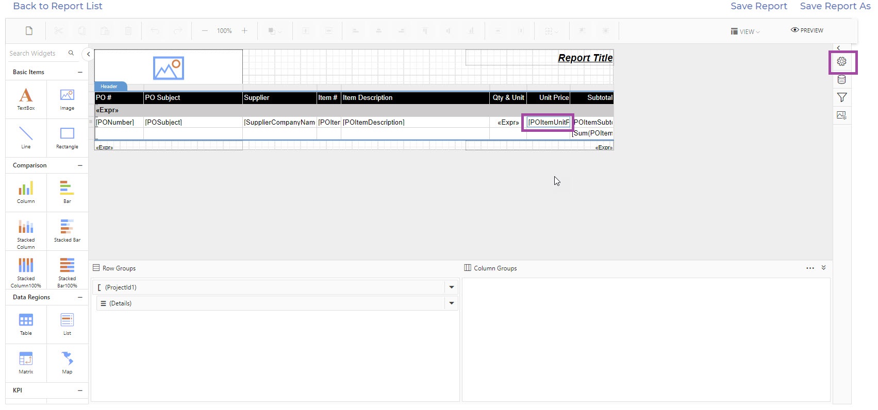878x410 pixels.
Task: Select the TextBox widget
Action: pyautogui.click(x=26, y=99)
